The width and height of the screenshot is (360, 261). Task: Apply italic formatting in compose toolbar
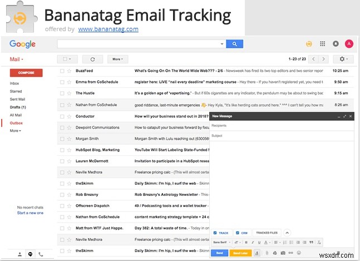pos(253,243)
